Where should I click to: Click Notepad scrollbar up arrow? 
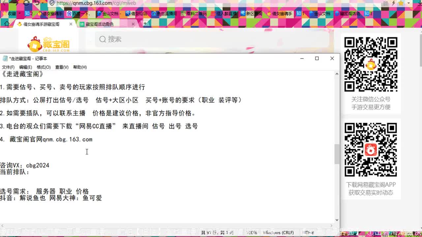[337, 74]
